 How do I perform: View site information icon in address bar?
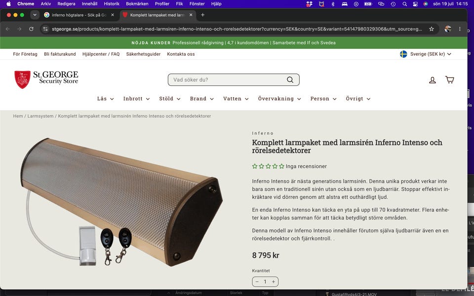click(45, 29)
